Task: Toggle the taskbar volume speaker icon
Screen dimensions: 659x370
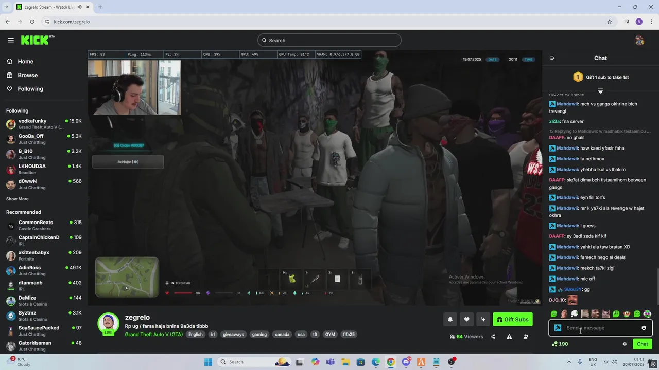Action: tap(615, 362)
